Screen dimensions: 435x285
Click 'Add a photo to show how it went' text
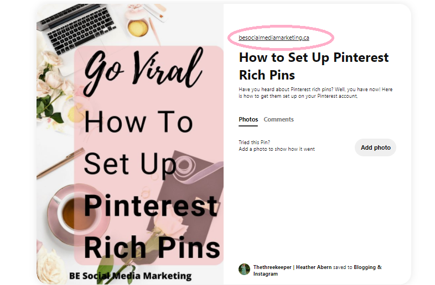(x=277, y=149)
